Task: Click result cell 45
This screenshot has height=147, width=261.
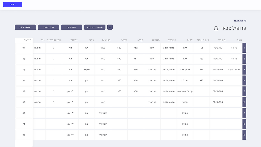Action: point(24,91)
